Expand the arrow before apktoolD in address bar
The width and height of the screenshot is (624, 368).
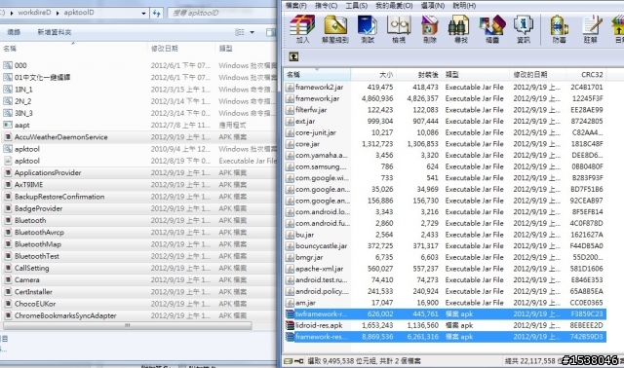(58, 13)
